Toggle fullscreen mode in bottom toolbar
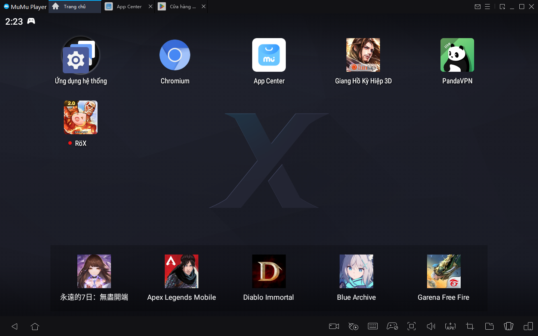 [411, 326]
